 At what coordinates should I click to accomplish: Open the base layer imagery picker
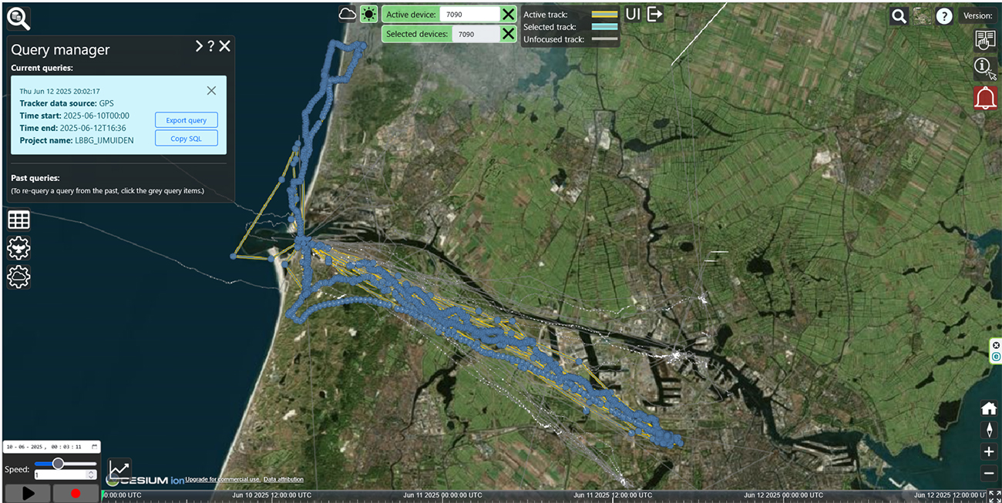[921, 15]
